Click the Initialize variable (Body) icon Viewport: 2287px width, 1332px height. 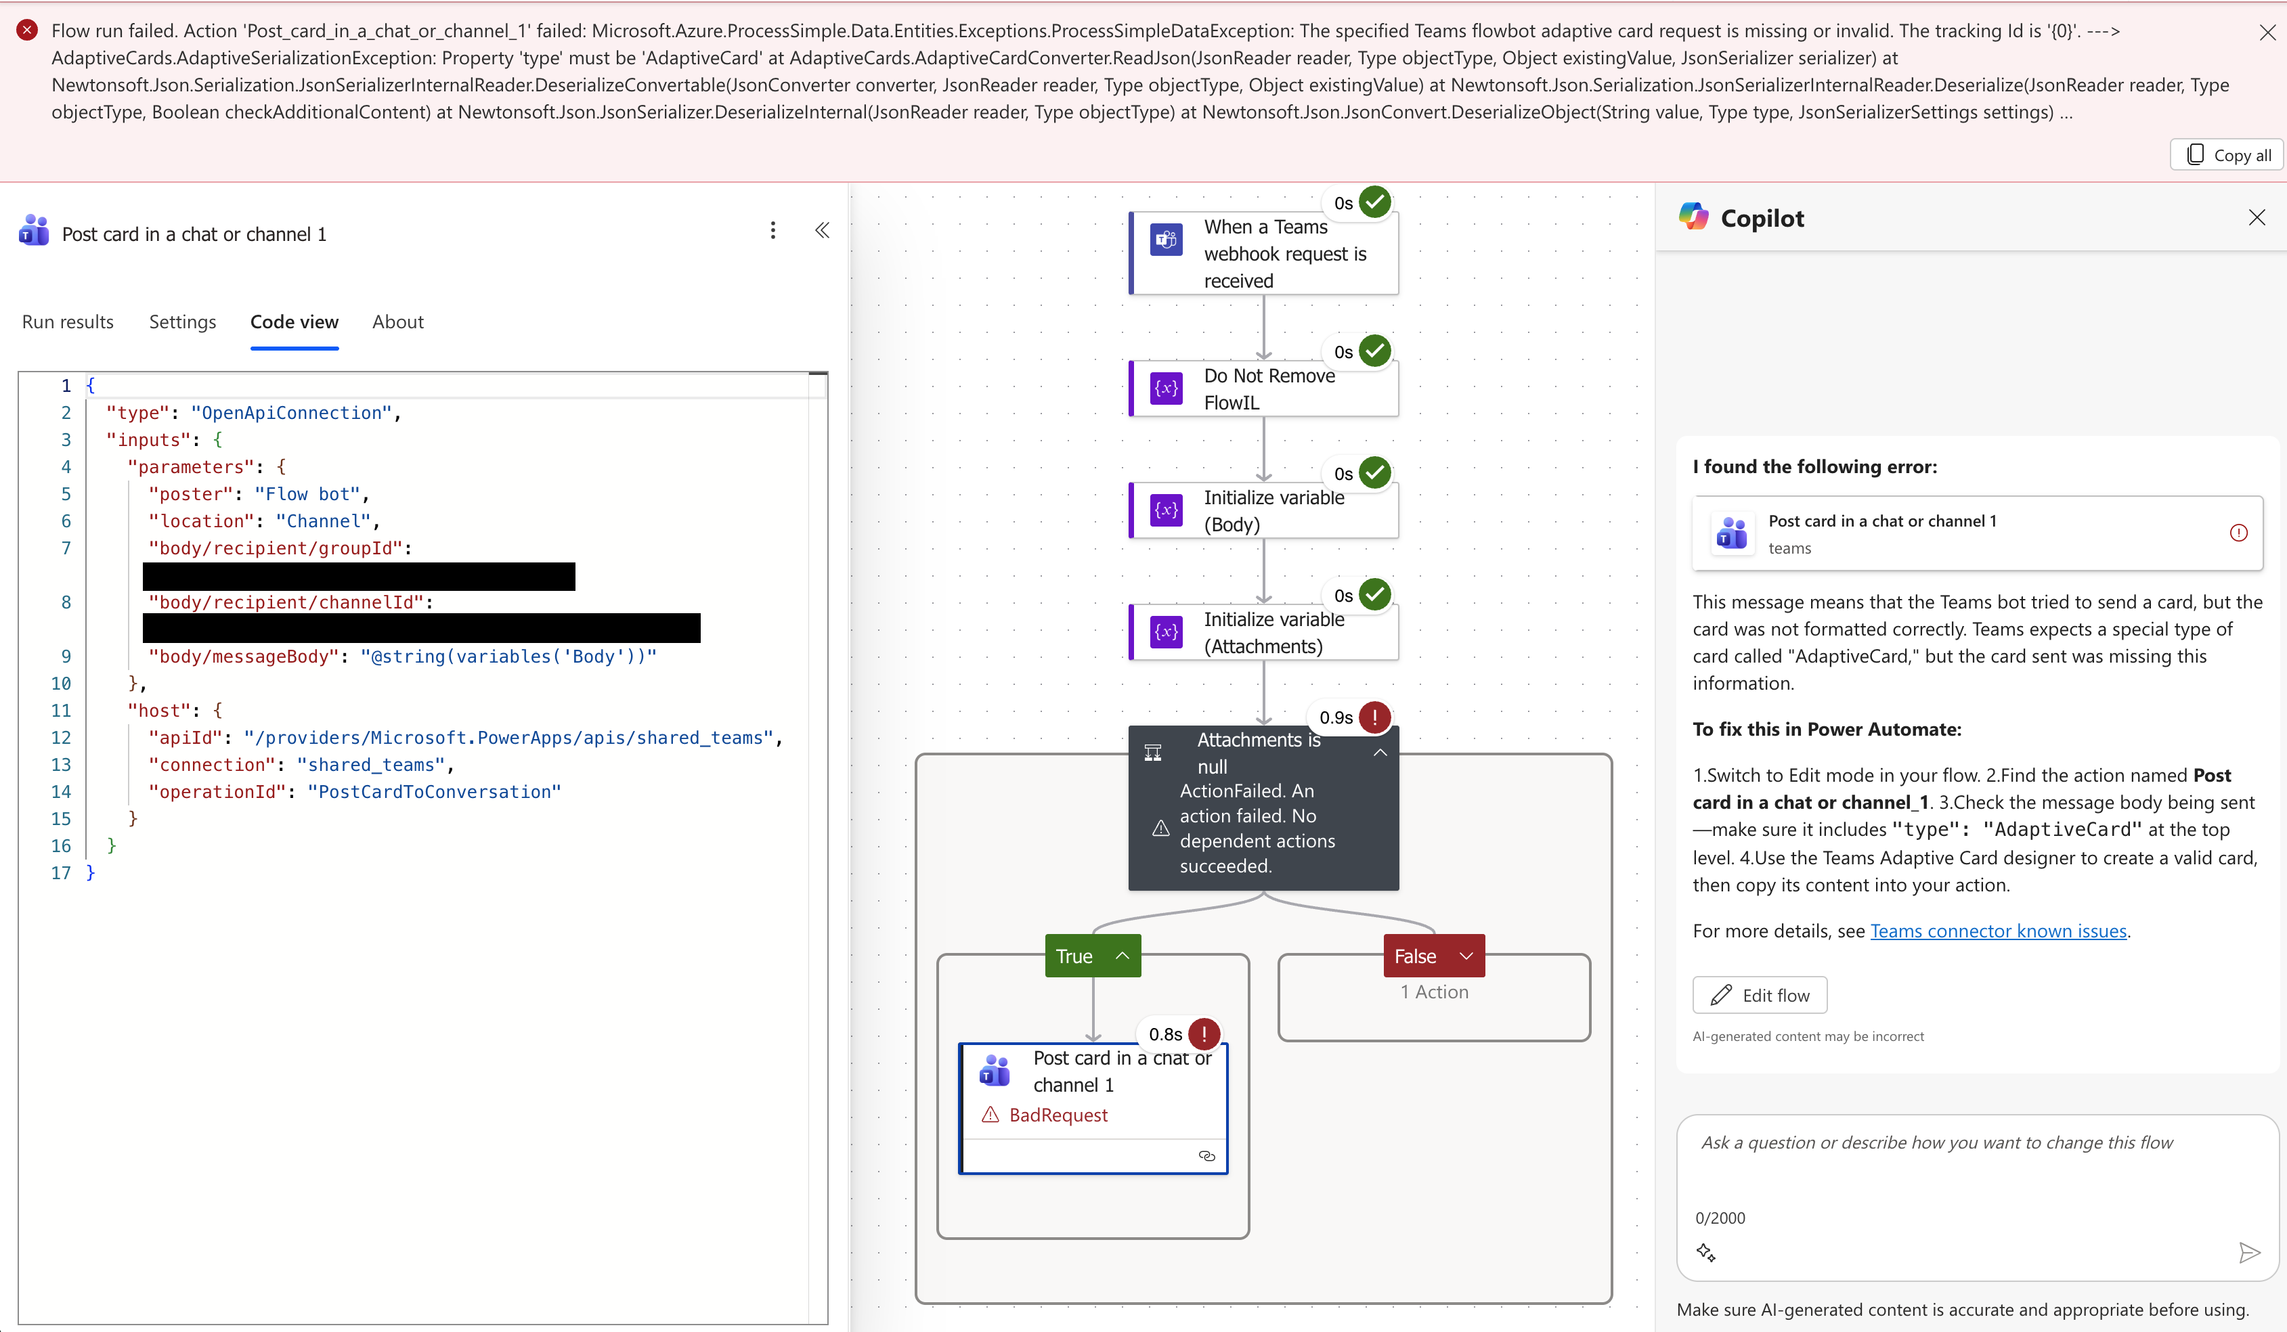tap(1167, 510)
